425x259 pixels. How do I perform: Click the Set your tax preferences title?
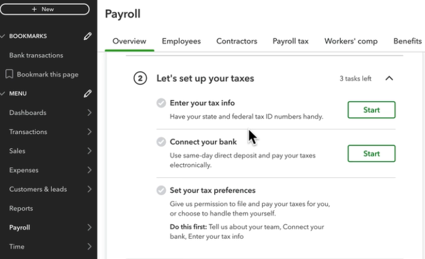(x=212, y=190)
